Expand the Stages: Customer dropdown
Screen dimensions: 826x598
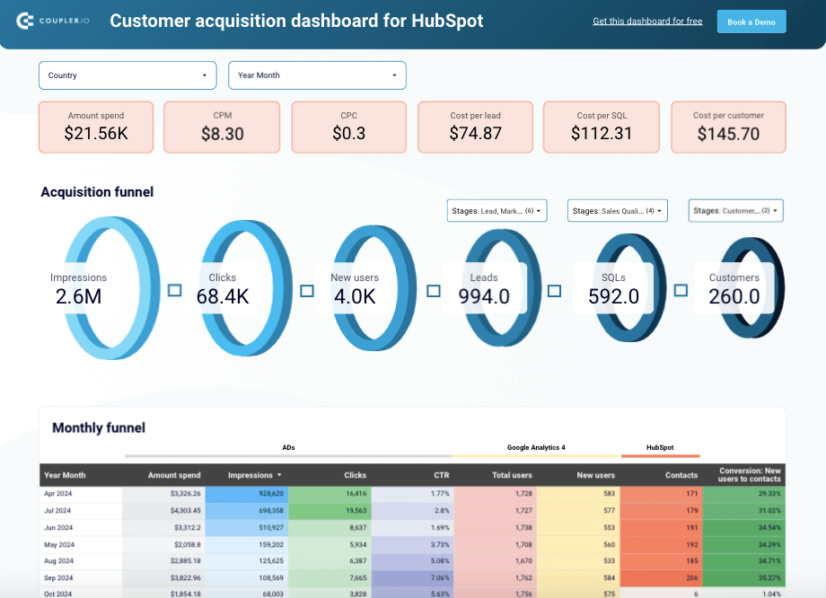tap(736, 211)
